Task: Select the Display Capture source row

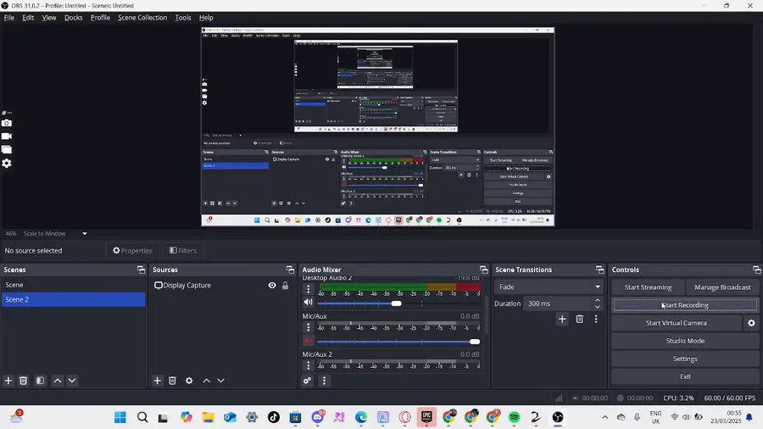Action: coord(221,285)
